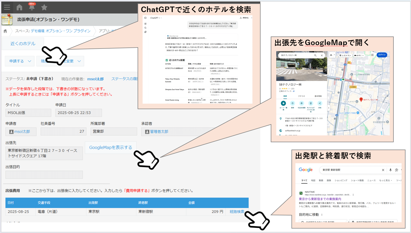Viewport: 411px width, 233px height.
Task: Click Google Lens image search icon
Action: pyautogui.click(x=396, y=170)
